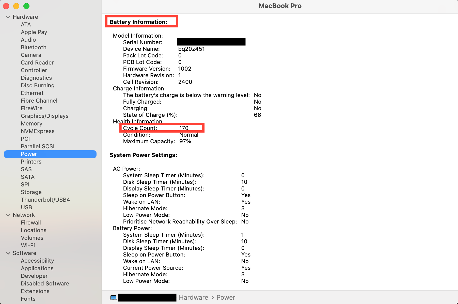This screenshot has height=304, width=458.
Task: Open Fonts software section
Action: [28, 299]
